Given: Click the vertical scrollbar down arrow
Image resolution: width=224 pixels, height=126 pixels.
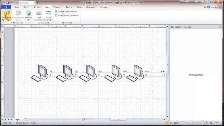Looking at the screenshot, I should [167, 117].
